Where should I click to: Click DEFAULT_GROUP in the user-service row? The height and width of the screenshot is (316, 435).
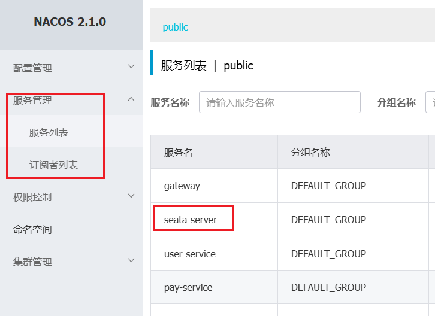(328, 254)
